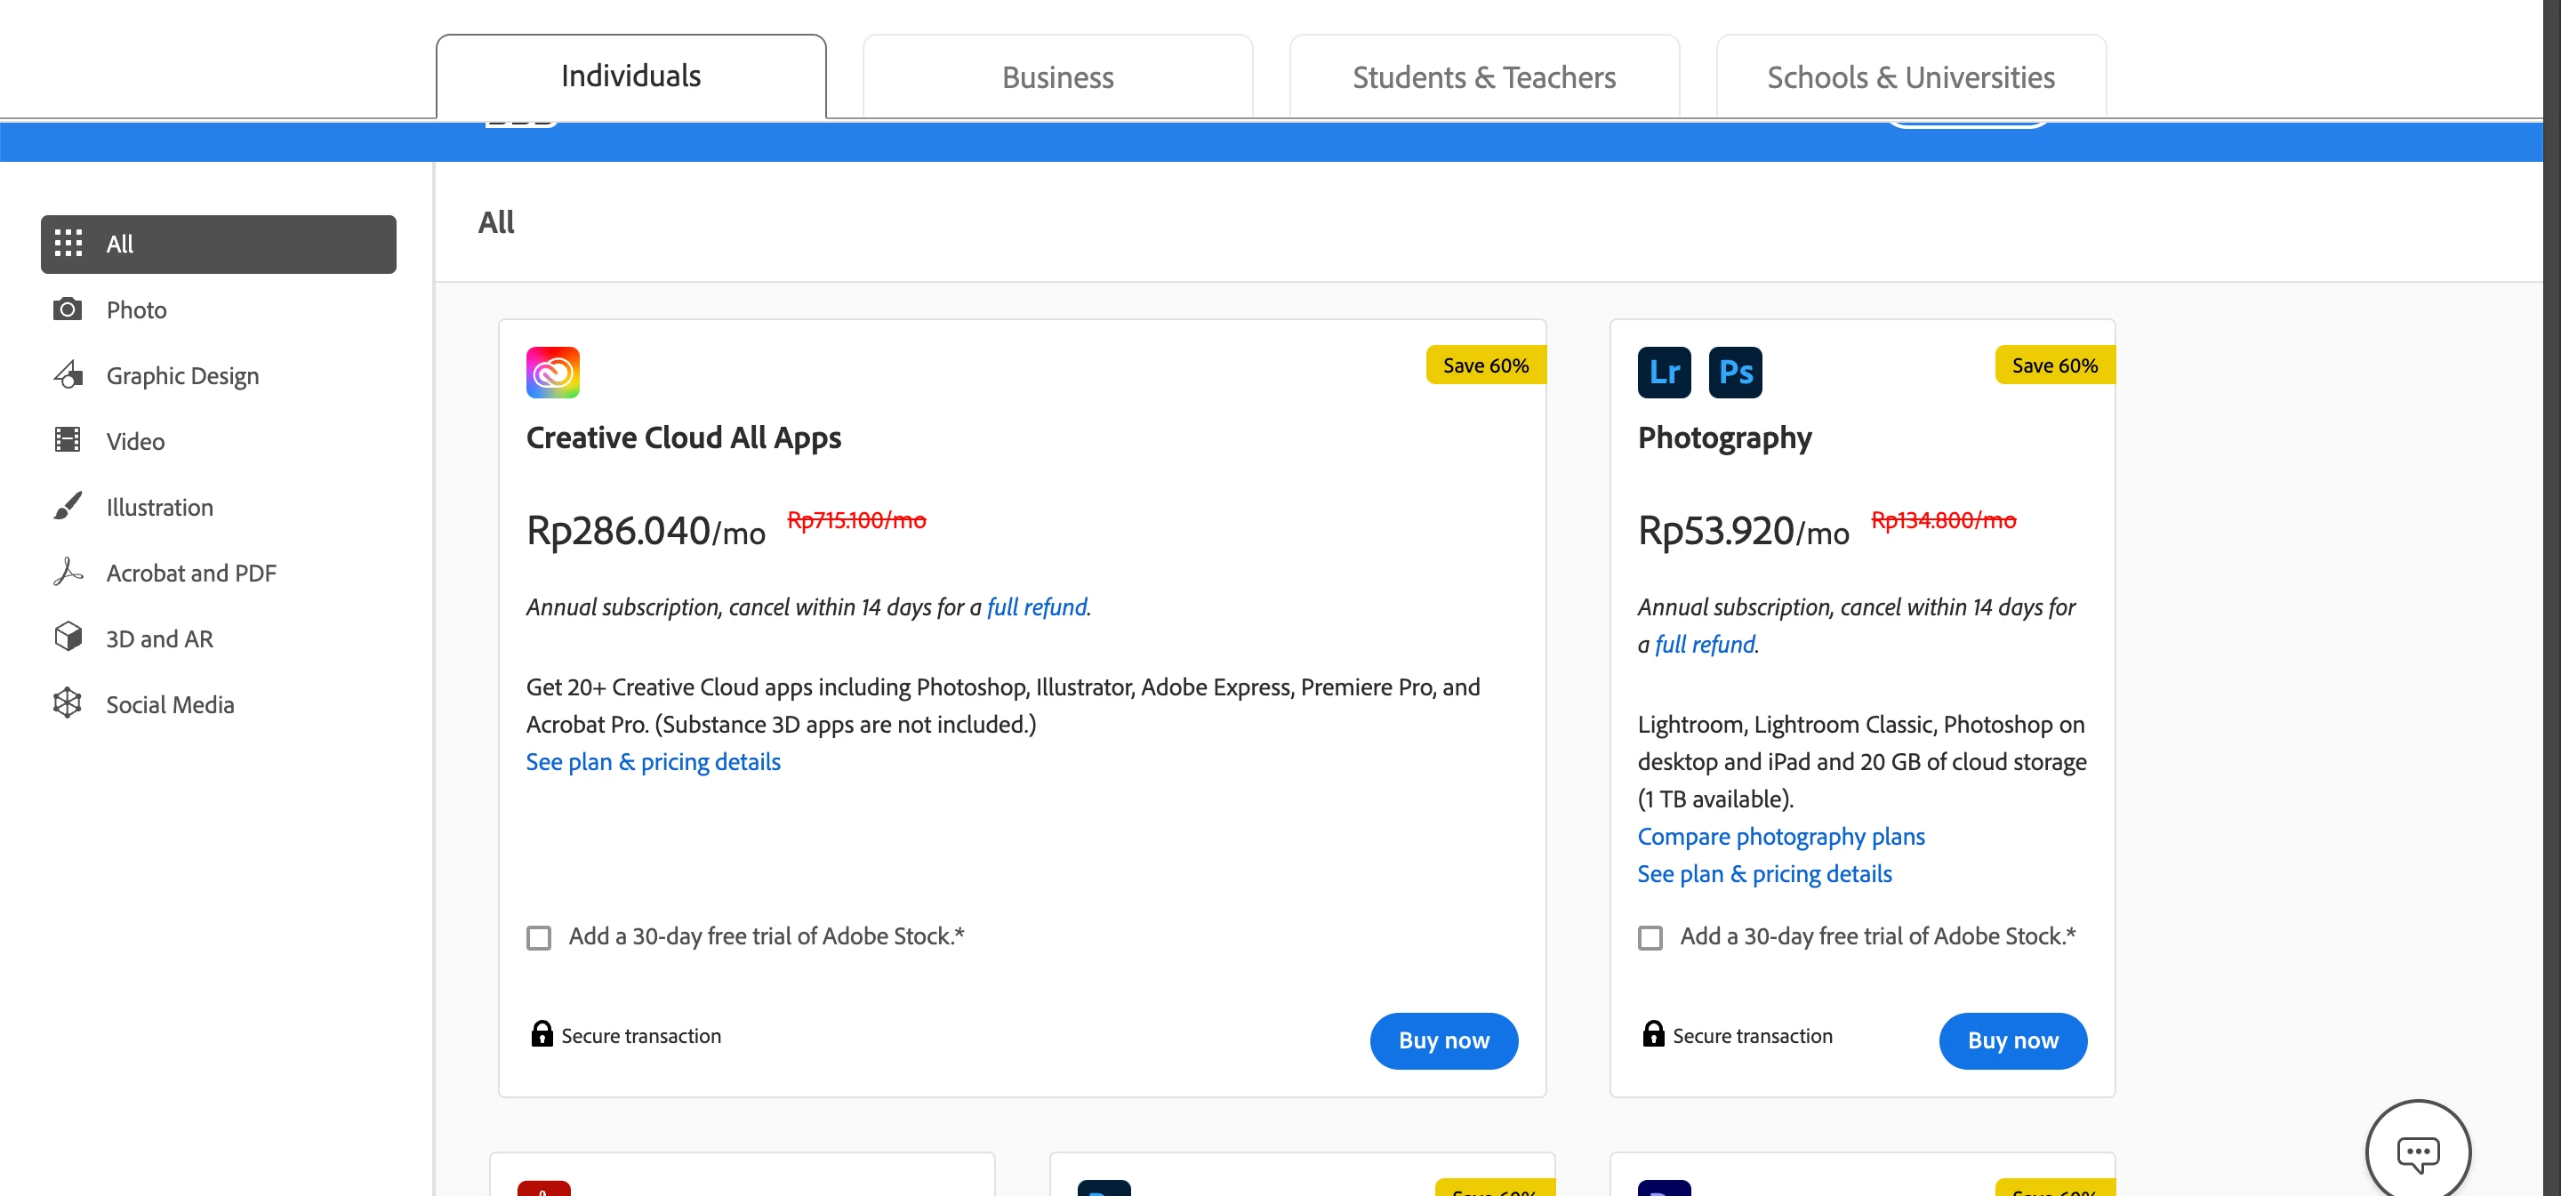Enable Adobe Stock trial for All Apps
Screen dimensions: 2561x1196
pyautogui.click(x=539, y=937)
